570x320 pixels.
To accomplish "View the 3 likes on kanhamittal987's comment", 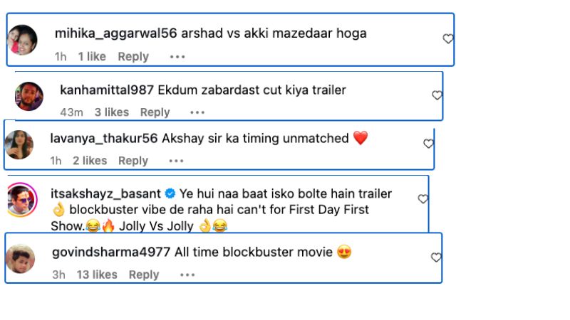I will [112, 112].
